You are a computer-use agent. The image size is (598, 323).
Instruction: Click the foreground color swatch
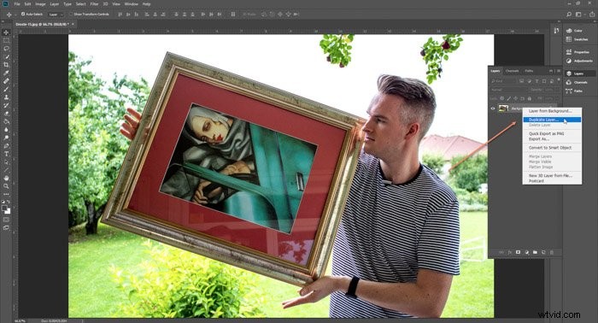[x=4, y=208]
